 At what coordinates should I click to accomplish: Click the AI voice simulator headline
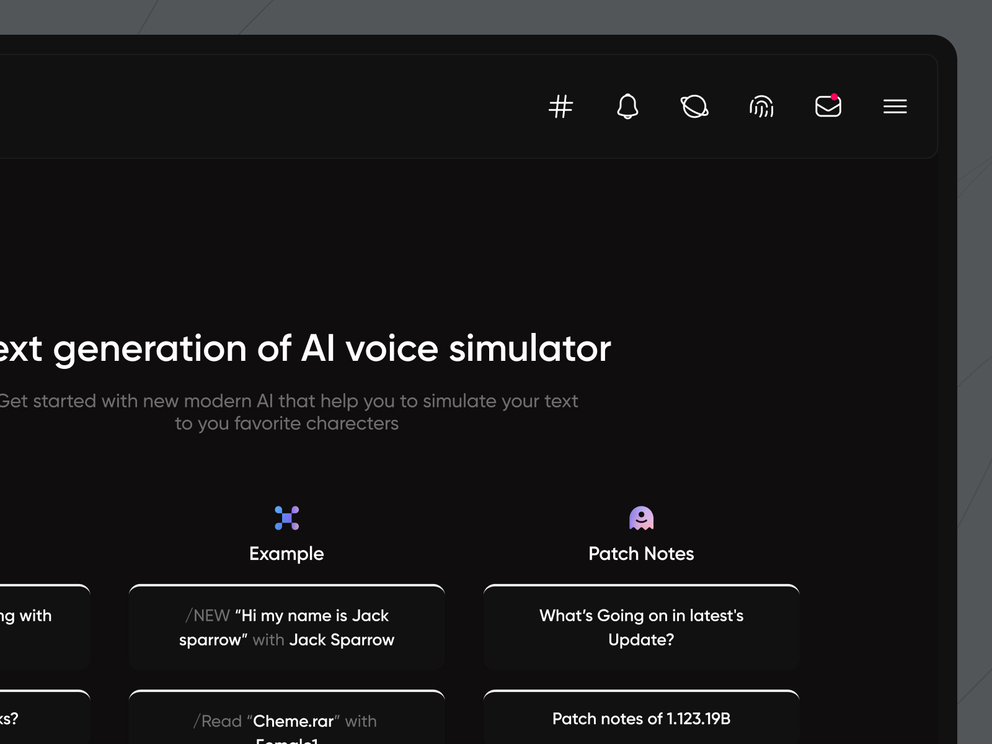click(x=304, y=348)
